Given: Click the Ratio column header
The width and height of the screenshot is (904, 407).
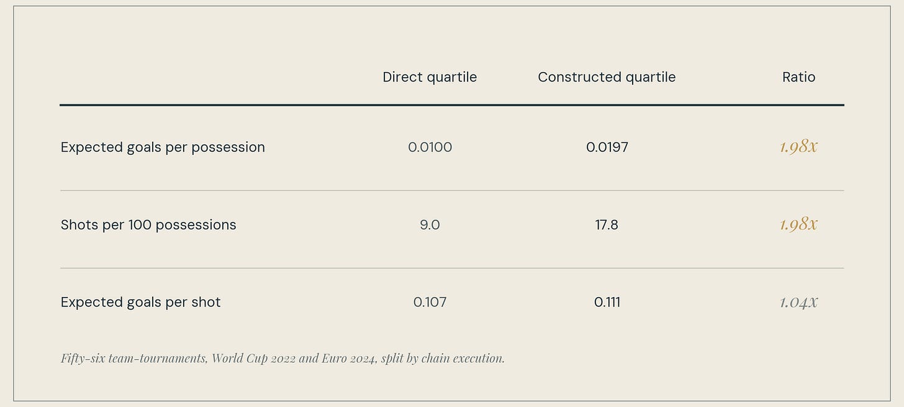Looking at the screenshot, I should pos(798,77).
